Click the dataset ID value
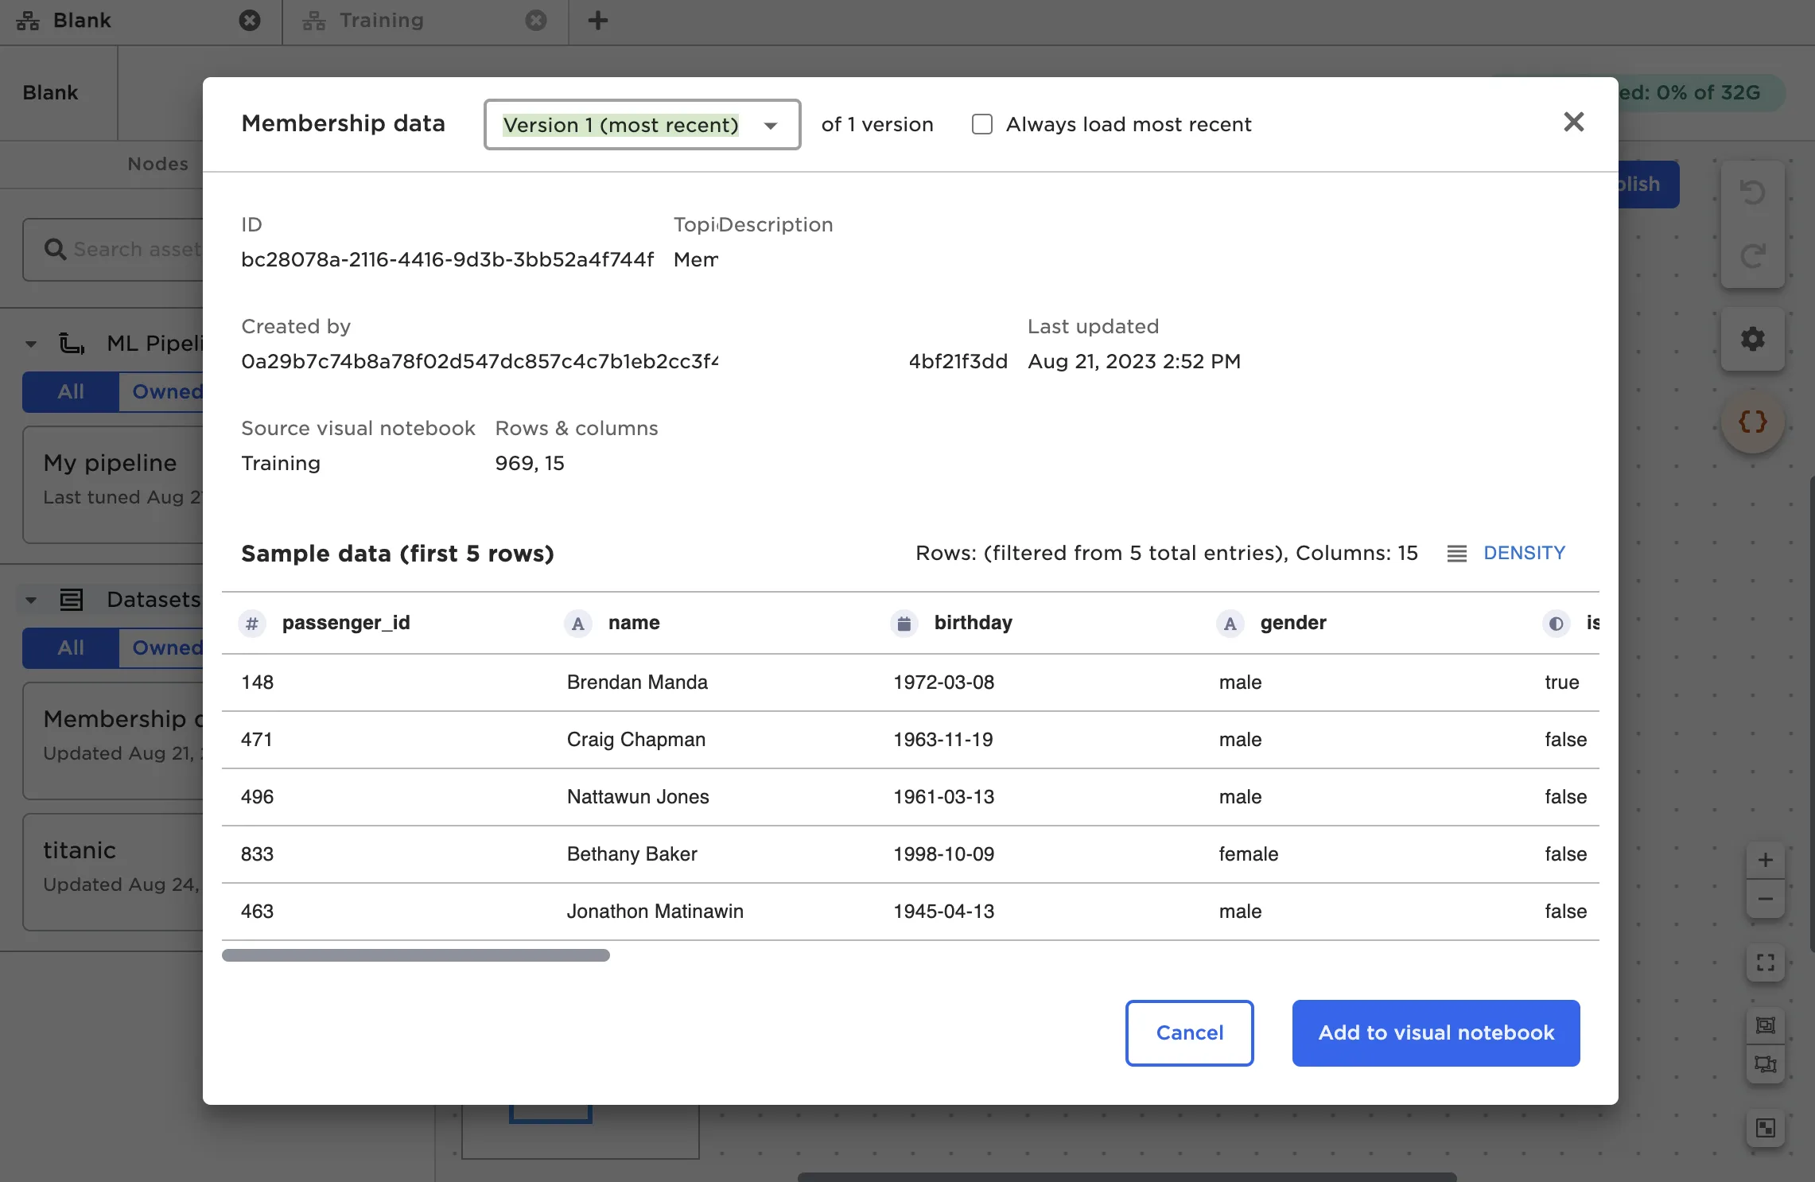 coord(448,260)
